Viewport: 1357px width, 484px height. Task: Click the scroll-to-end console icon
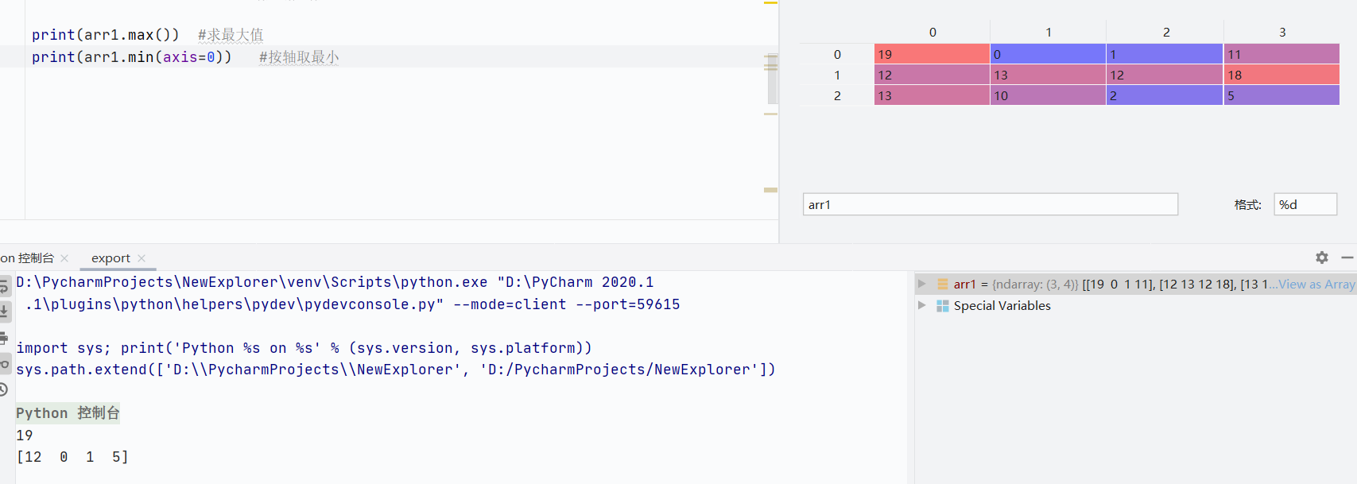3,312
